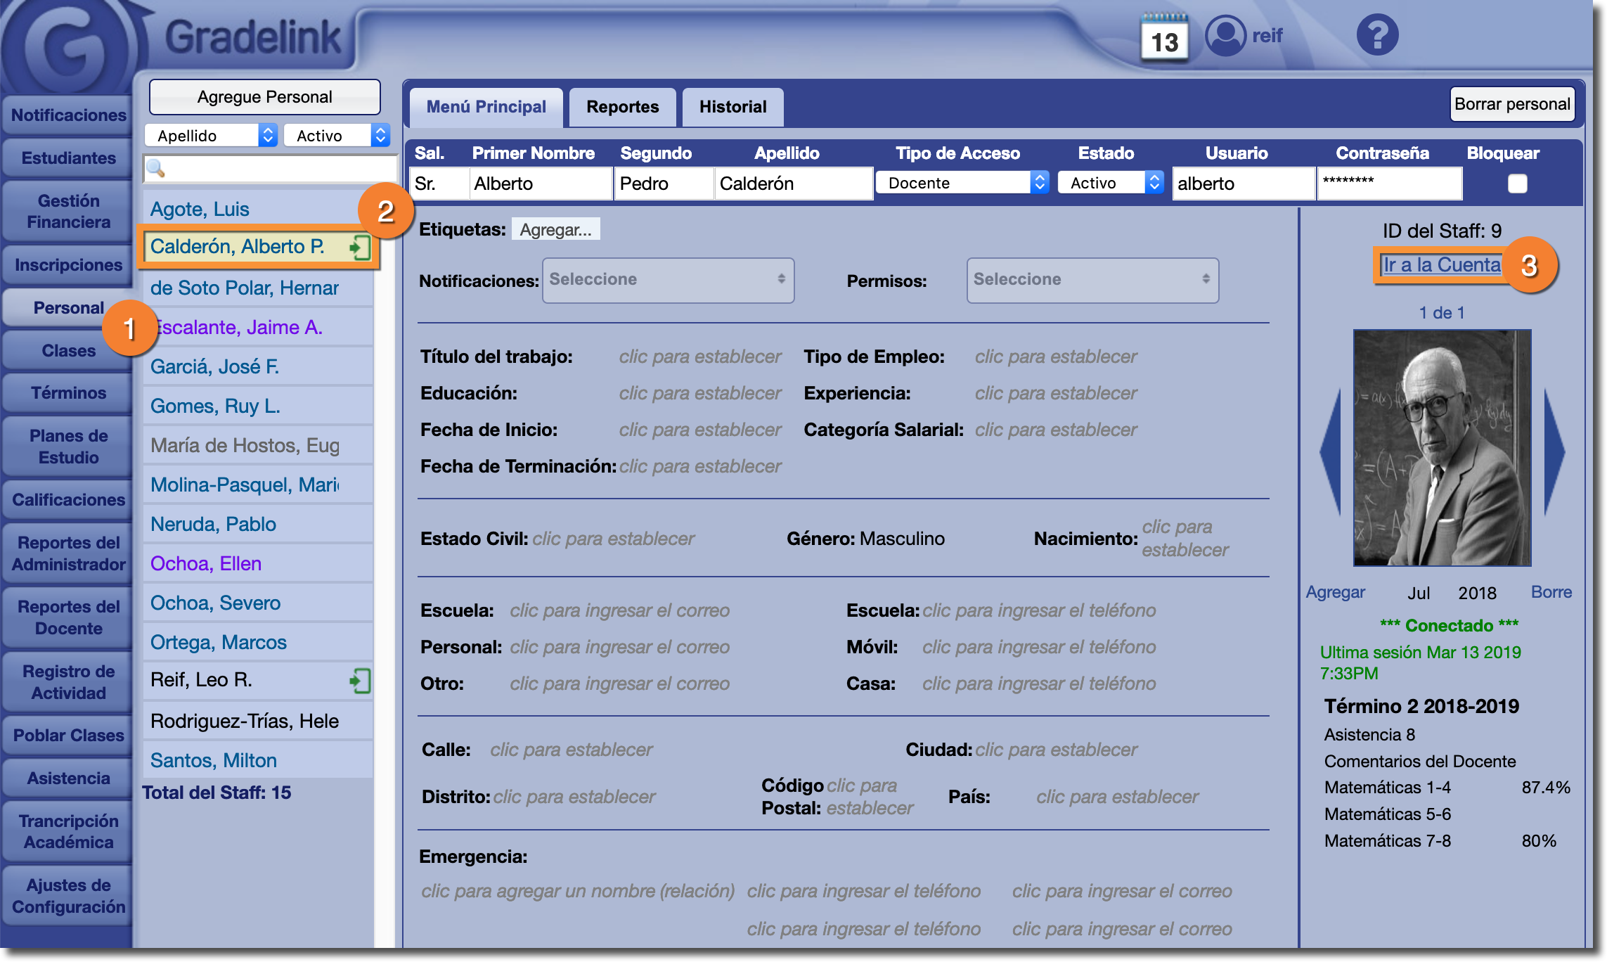
Task: Open the help question mark icon
Action: click(1376, 35)
